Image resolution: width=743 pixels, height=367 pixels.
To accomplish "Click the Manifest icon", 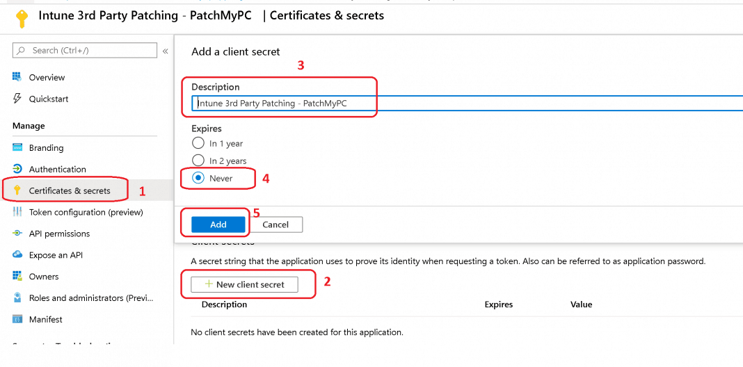I will point(17,319).
